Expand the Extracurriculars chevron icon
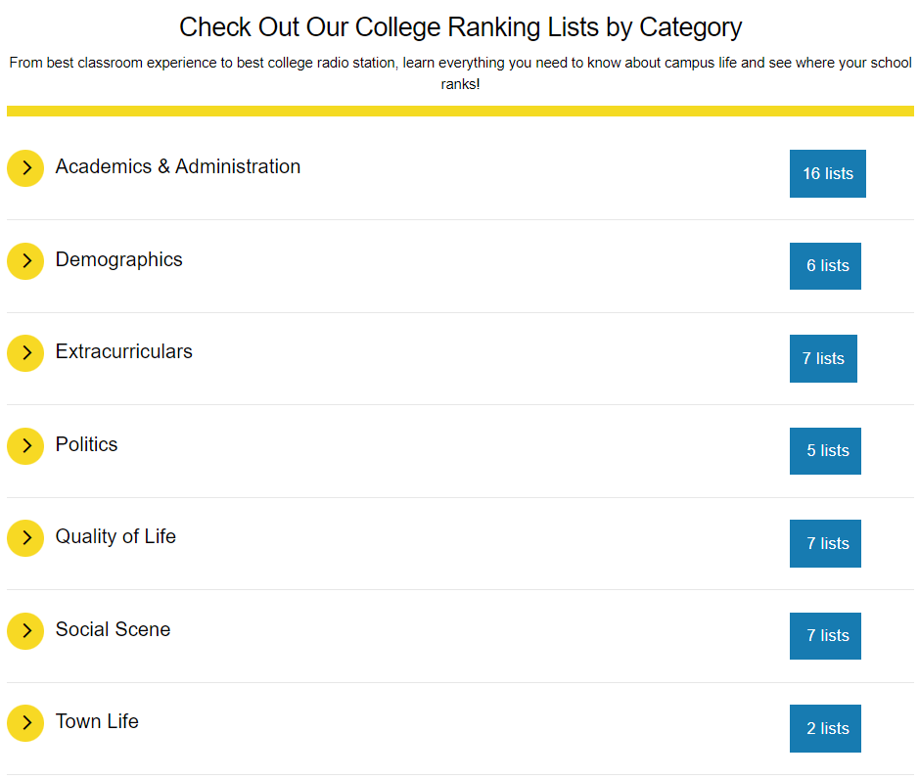The height and width of the screenshot is (779, 919). tap(25, 353)
